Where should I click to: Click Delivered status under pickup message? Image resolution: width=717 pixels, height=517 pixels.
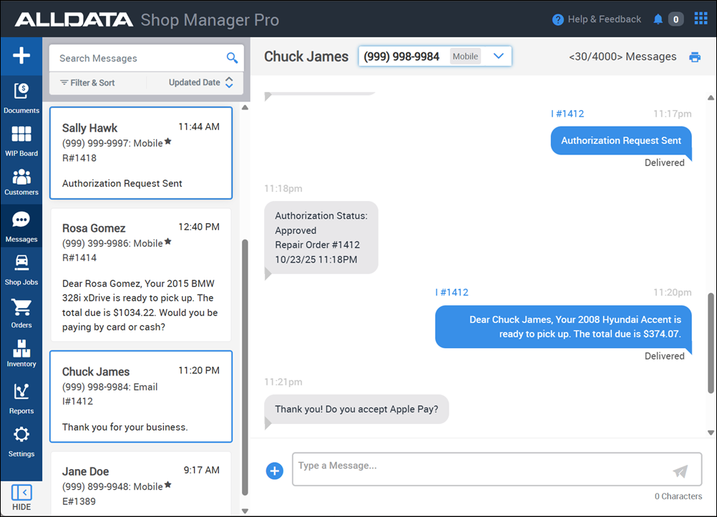[665, 356]
